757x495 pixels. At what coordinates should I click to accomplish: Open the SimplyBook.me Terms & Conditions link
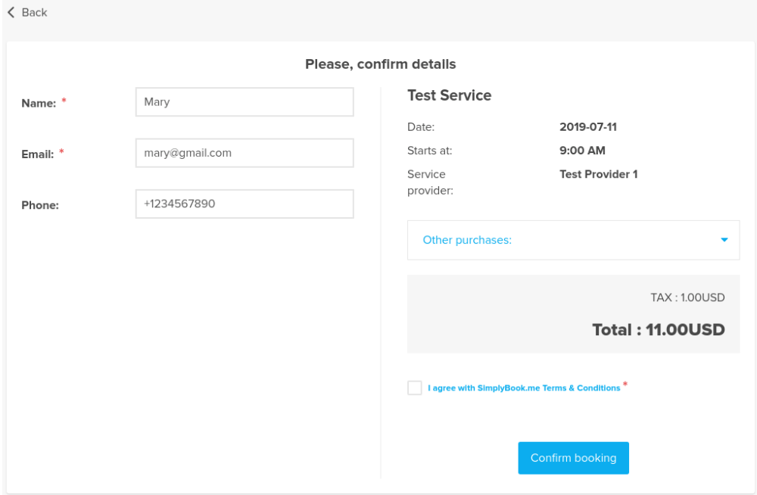524,388
